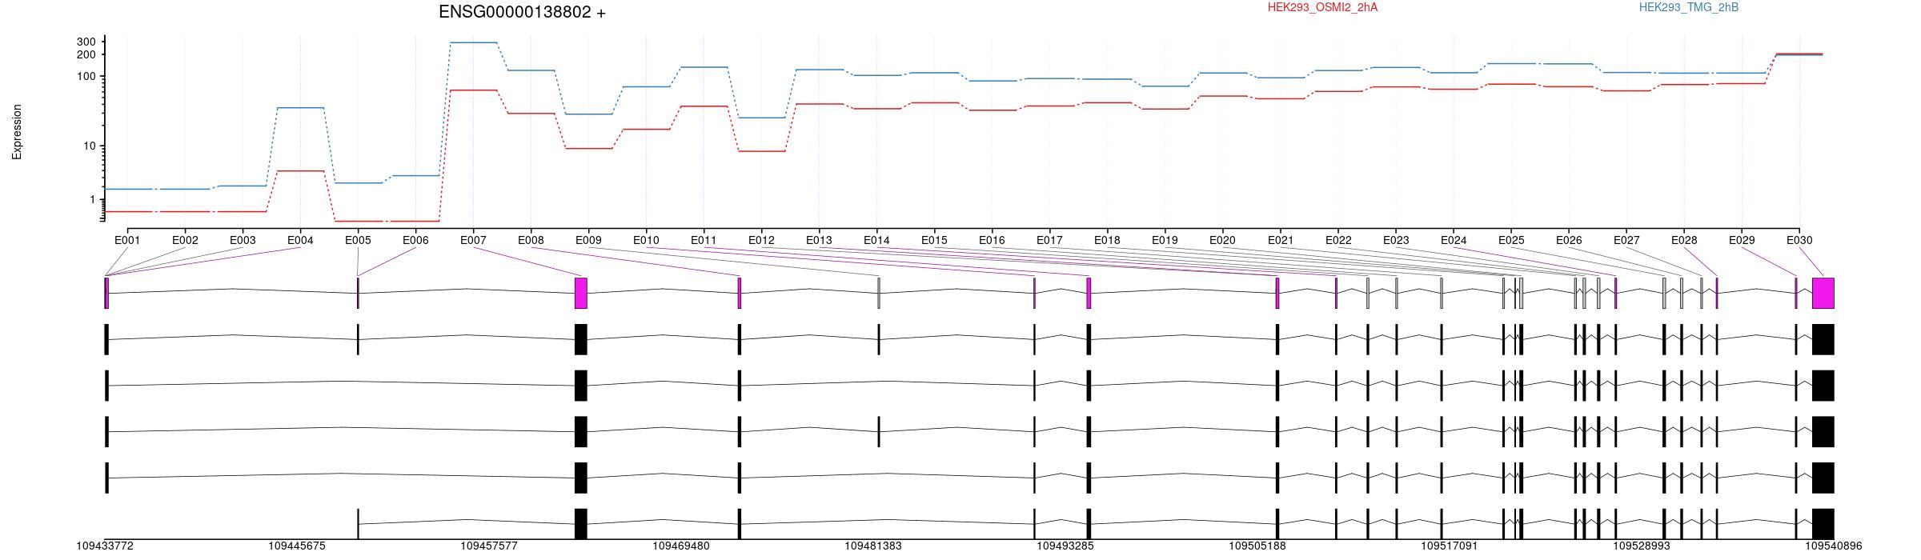Screen dimensions: 1921x560
Task: Click genomic coordinate 109540896
Action: click(x=1834, y=546)
